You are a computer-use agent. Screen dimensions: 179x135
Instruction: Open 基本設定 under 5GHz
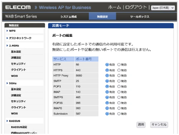(16, 89)
